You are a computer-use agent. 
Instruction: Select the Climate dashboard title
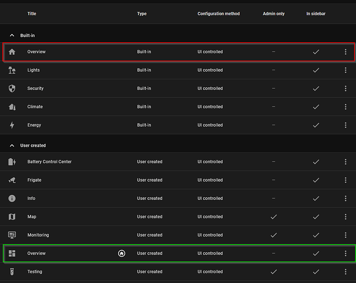[35, 107]
